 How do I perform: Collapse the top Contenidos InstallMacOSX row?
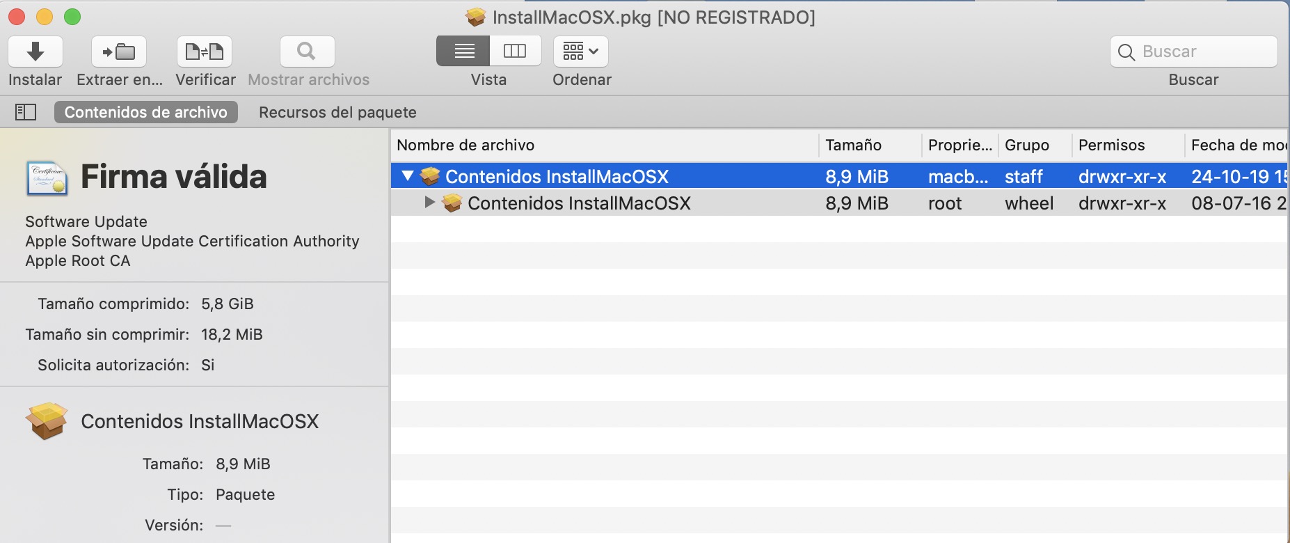(408, 176)
